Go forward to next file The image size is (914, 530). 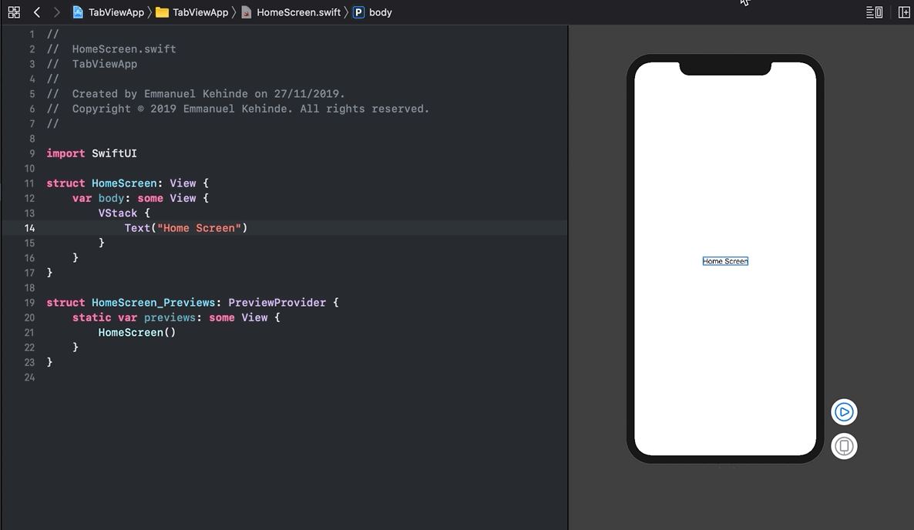56,12
